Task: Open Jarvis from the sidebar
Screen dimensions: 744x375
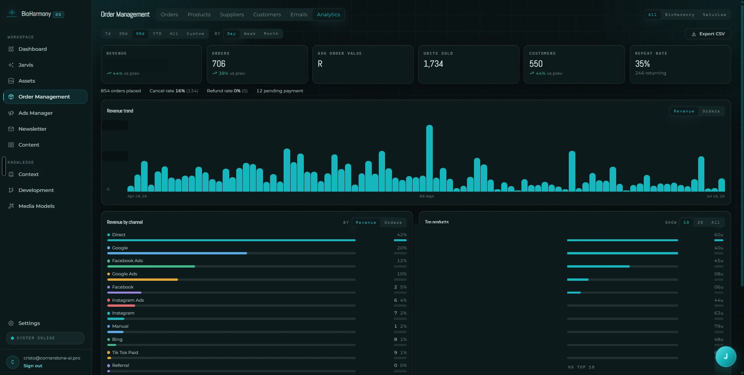Action: click(45, 65)
